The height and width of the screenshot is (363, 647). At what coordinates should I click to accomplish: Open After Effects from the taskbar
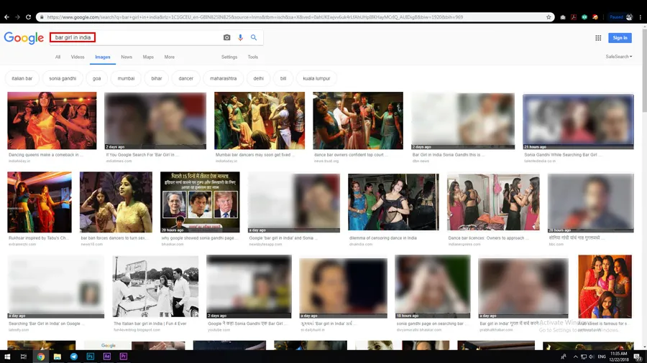click(106, 357)
